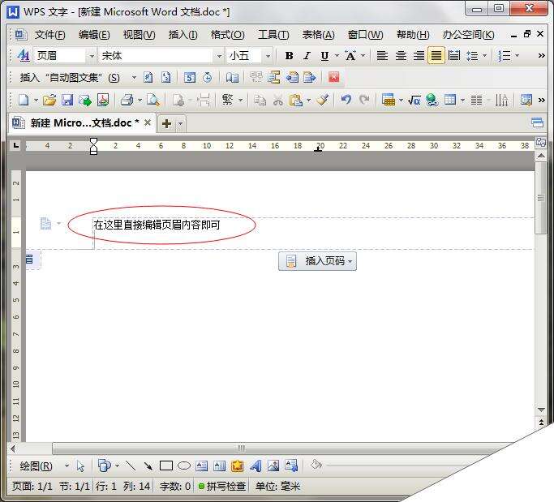The image size is (554, 502).
Task: Open the 插入(I) menu
Action: (x=183, y=35)
